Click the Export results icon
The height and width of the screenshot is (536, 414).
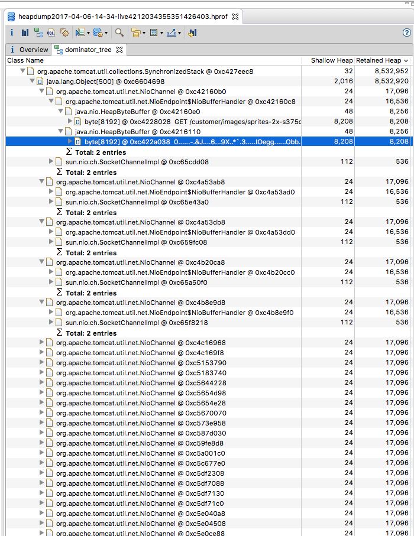pos(172,33)
